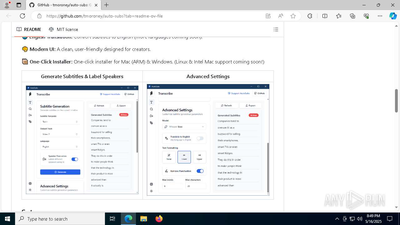Select Upper text formatting option
The height and width of the screenshot is (225, 400).
tap(199, 157)
